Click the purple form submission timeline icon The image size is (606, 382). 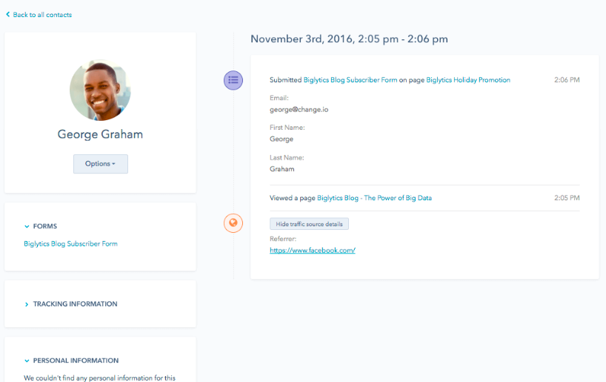tap(233, 80)
